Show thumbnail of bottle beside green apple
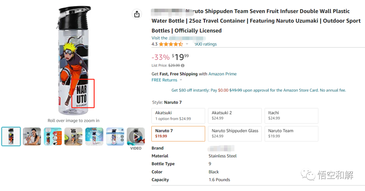This screenshot has height=191, width=365. tap(73, 136)
